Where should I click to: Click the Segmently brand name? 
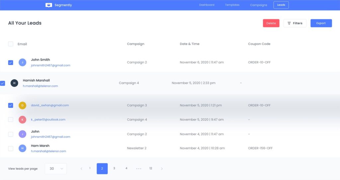63,5
